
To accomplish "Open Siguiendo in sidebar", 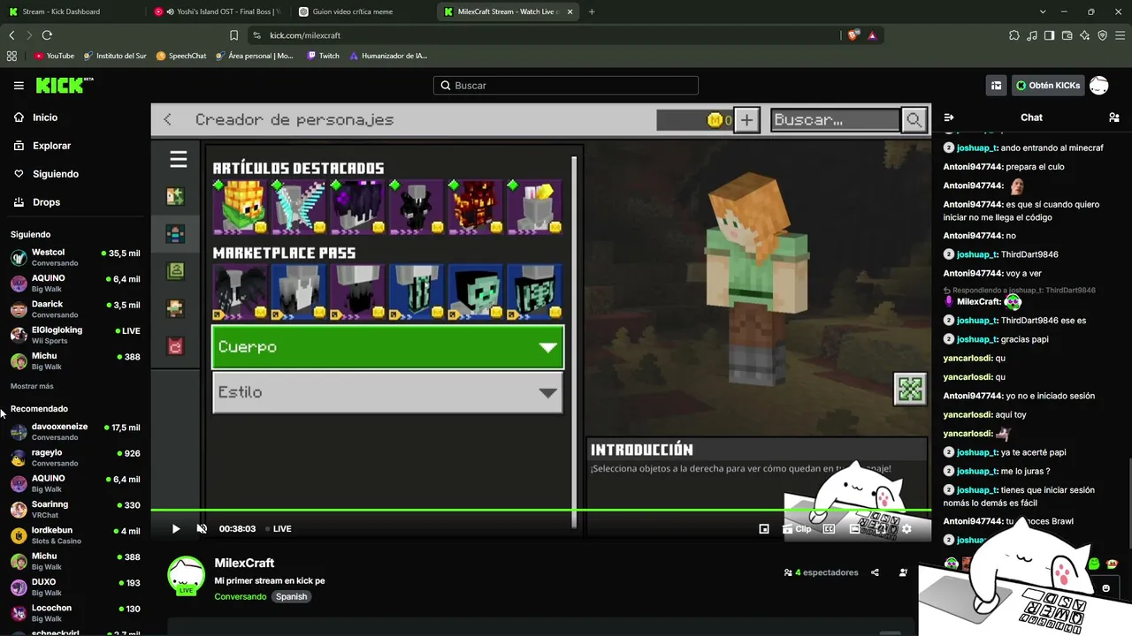I will (56, 174).
